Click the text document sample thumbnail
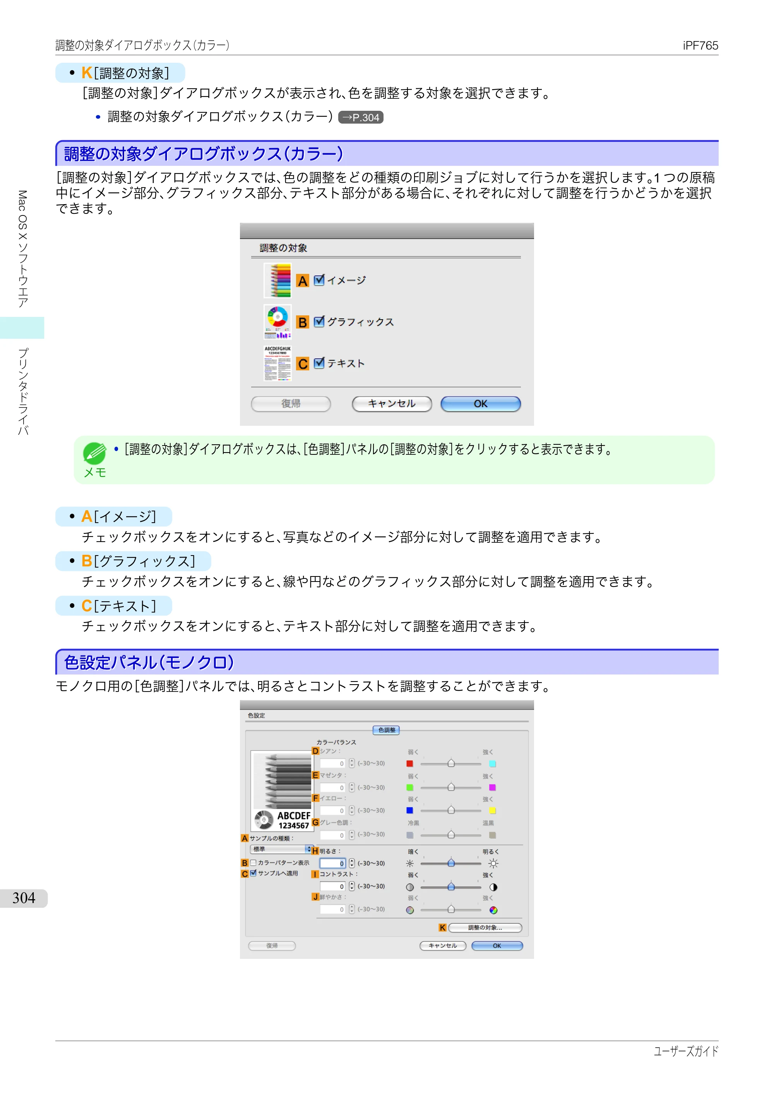This screenshot has width=774, height=1096. pyautogui.click(x=277, y=363)
